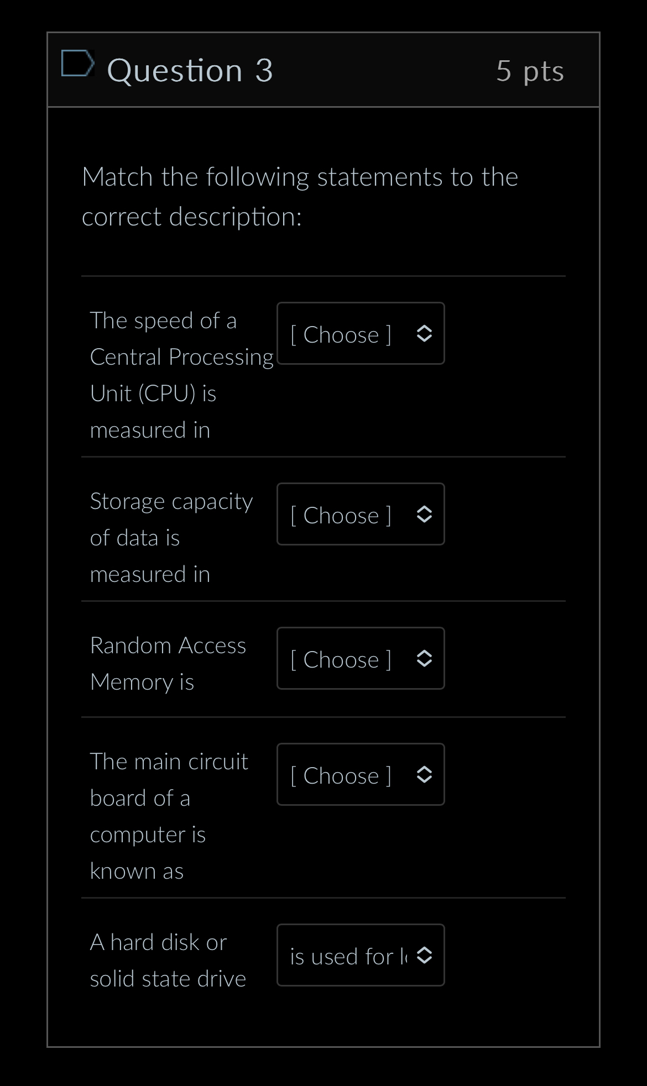Open the hard disk answer dropdown
647x1086 pixels.
360,956
